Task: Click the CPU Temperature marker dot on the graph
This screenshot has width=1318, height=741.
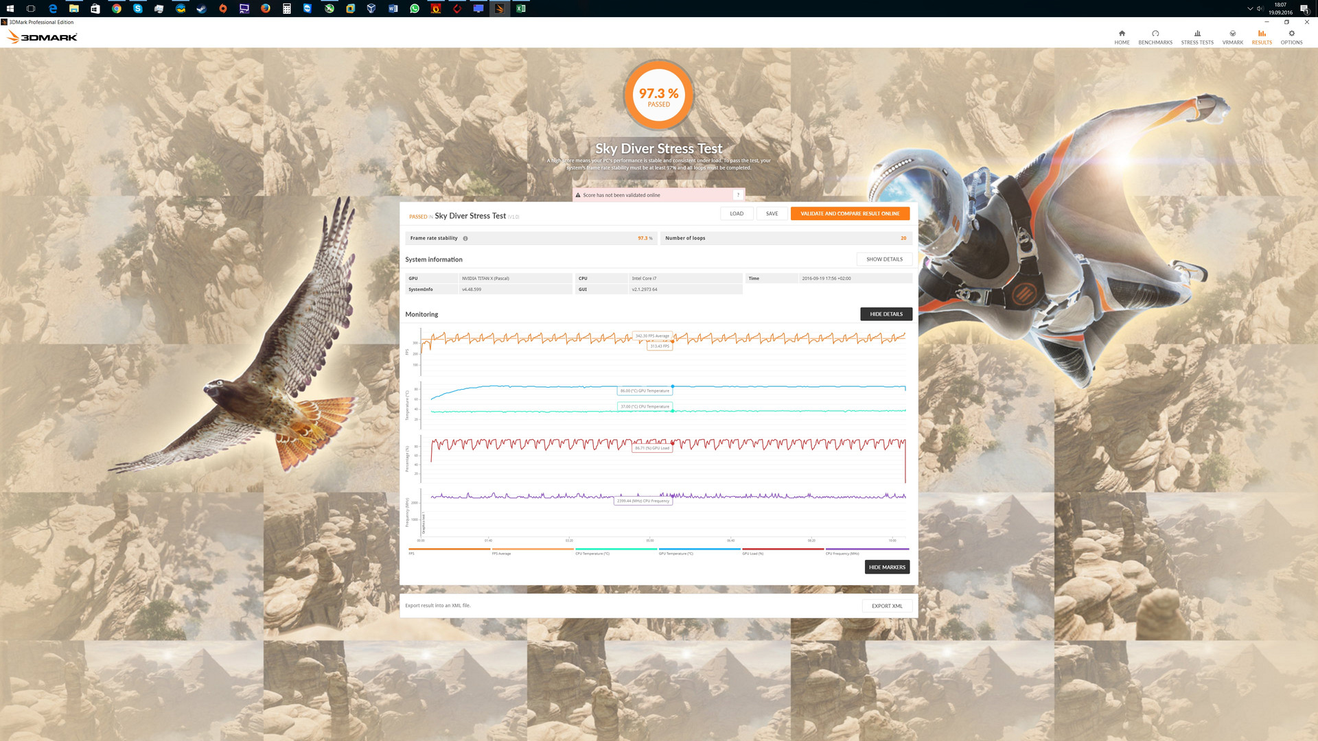Action: pos(673,411)
